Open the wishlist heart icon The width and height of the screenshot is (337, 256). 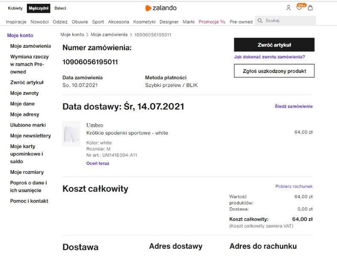click(299, 8)
